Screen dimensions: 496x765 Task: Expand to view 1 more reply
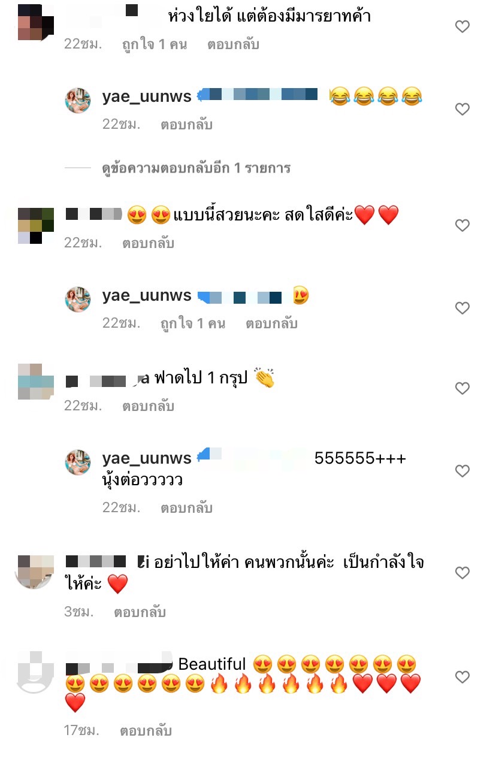(196, 168)
